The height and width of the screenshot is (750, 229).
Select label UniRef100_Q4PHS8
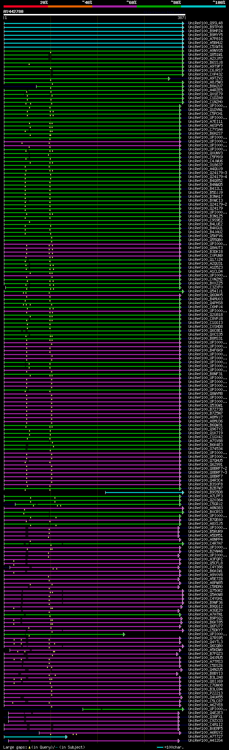[x=205, y=303]
